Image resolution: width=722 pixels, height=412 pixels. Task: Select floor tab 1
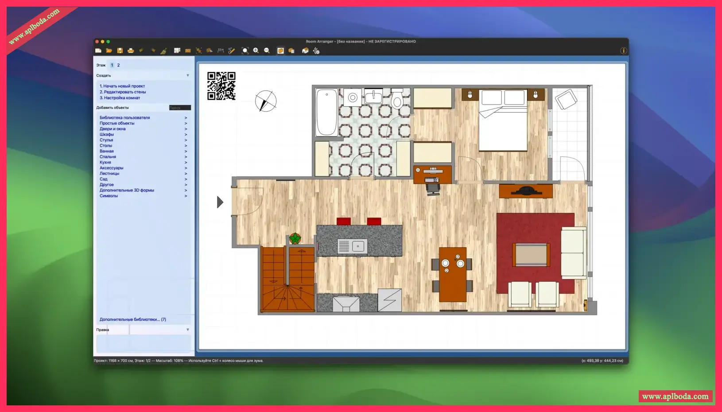112,65
